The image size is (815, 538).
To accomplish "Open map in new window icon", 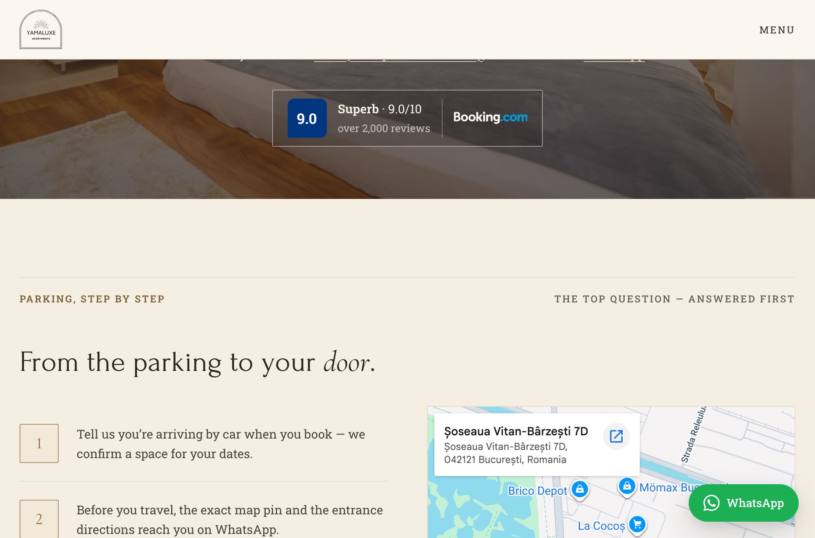I will [616, 437].
